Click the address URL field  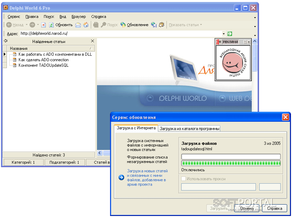tap(121, 34)
